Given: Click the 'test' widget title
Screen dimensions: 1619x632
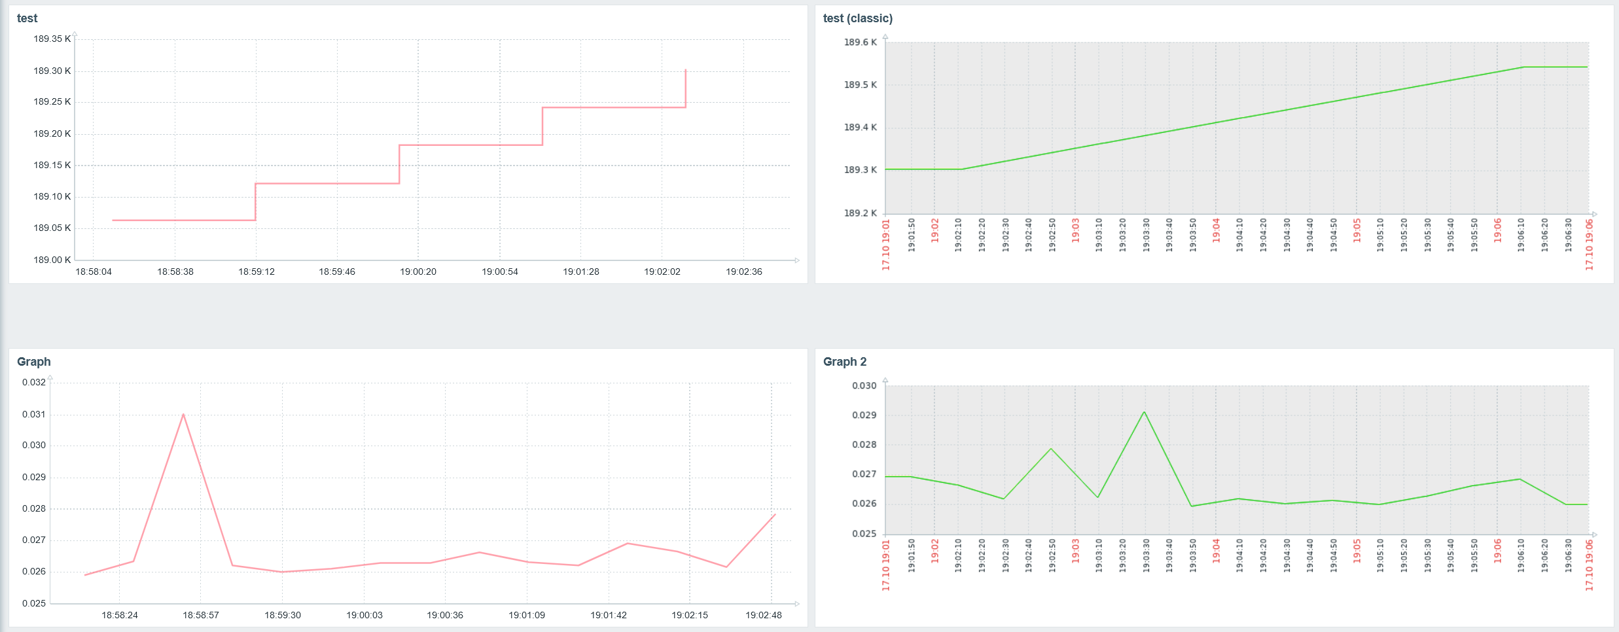Looking at the screenshot, I should coord(27,18).
